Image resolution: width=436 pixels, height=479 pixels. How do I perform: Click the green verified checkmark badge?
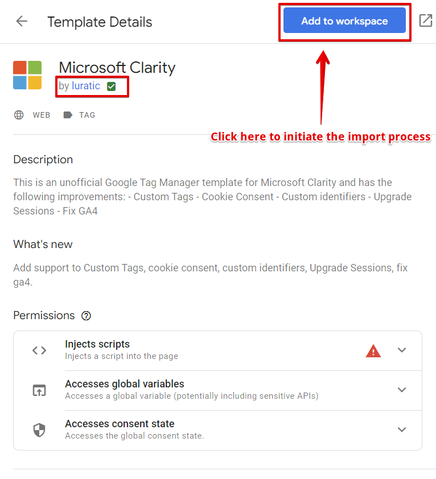point(112,86)
